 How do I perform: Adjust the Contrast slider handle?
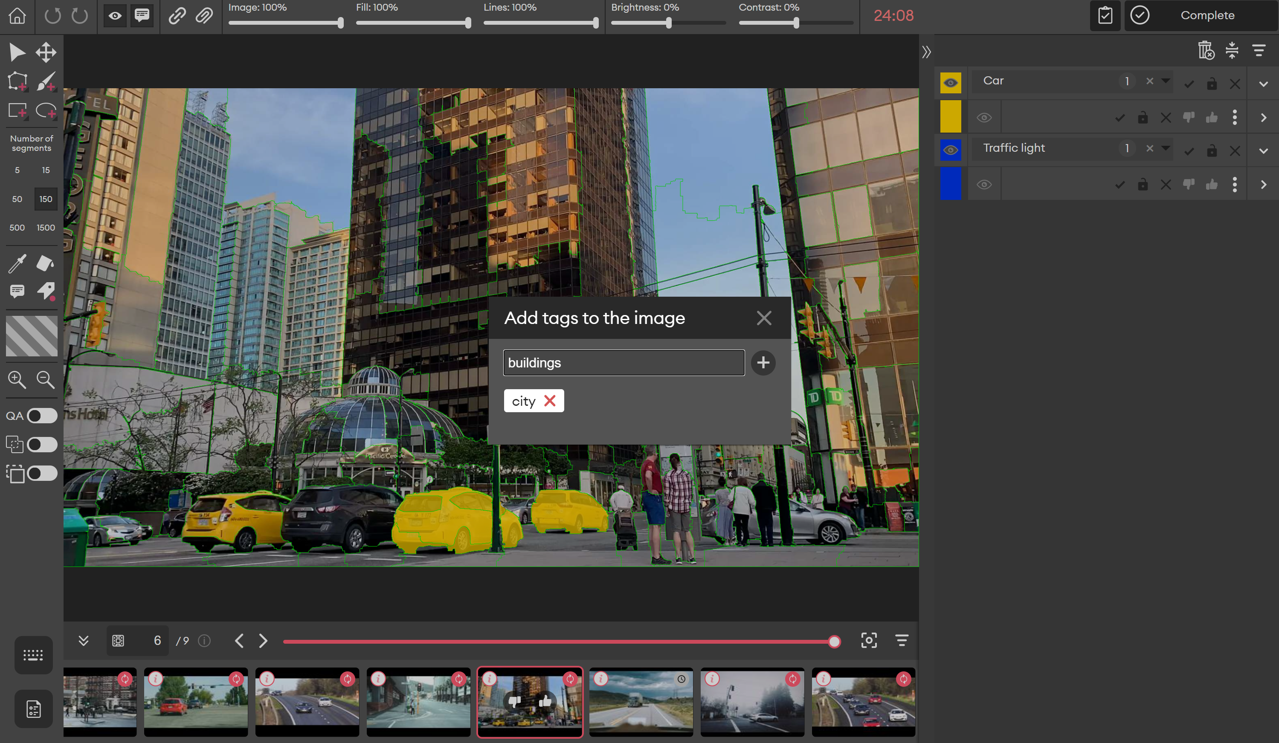(796, 23)
